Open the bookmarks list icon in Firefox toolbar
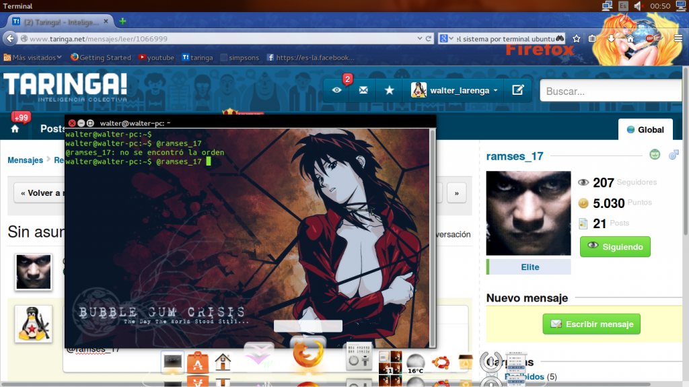Viewport: 689px width, 387px height. coord(592,39)
